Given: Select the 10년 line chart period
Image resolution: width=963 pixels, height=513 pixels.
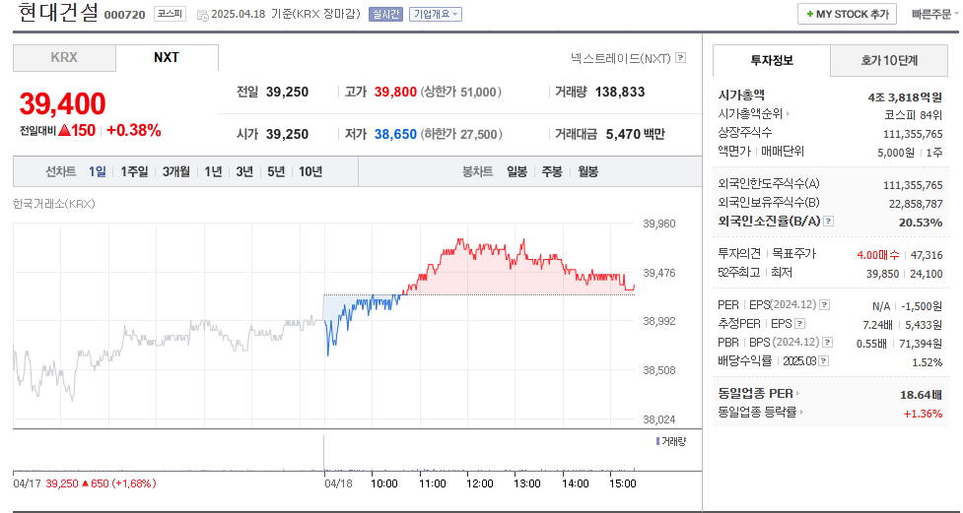Looking at the screenshot, I should click(310, 171).
